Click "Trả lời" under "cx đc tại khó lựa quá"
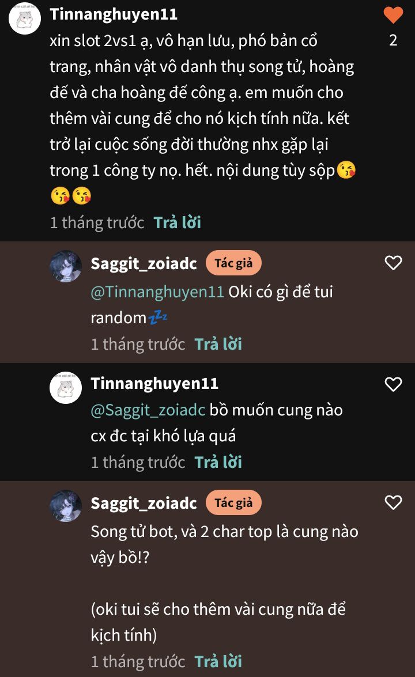Viewport: 415px width, 677px height. pyautogui.click(x=218, y=462)
